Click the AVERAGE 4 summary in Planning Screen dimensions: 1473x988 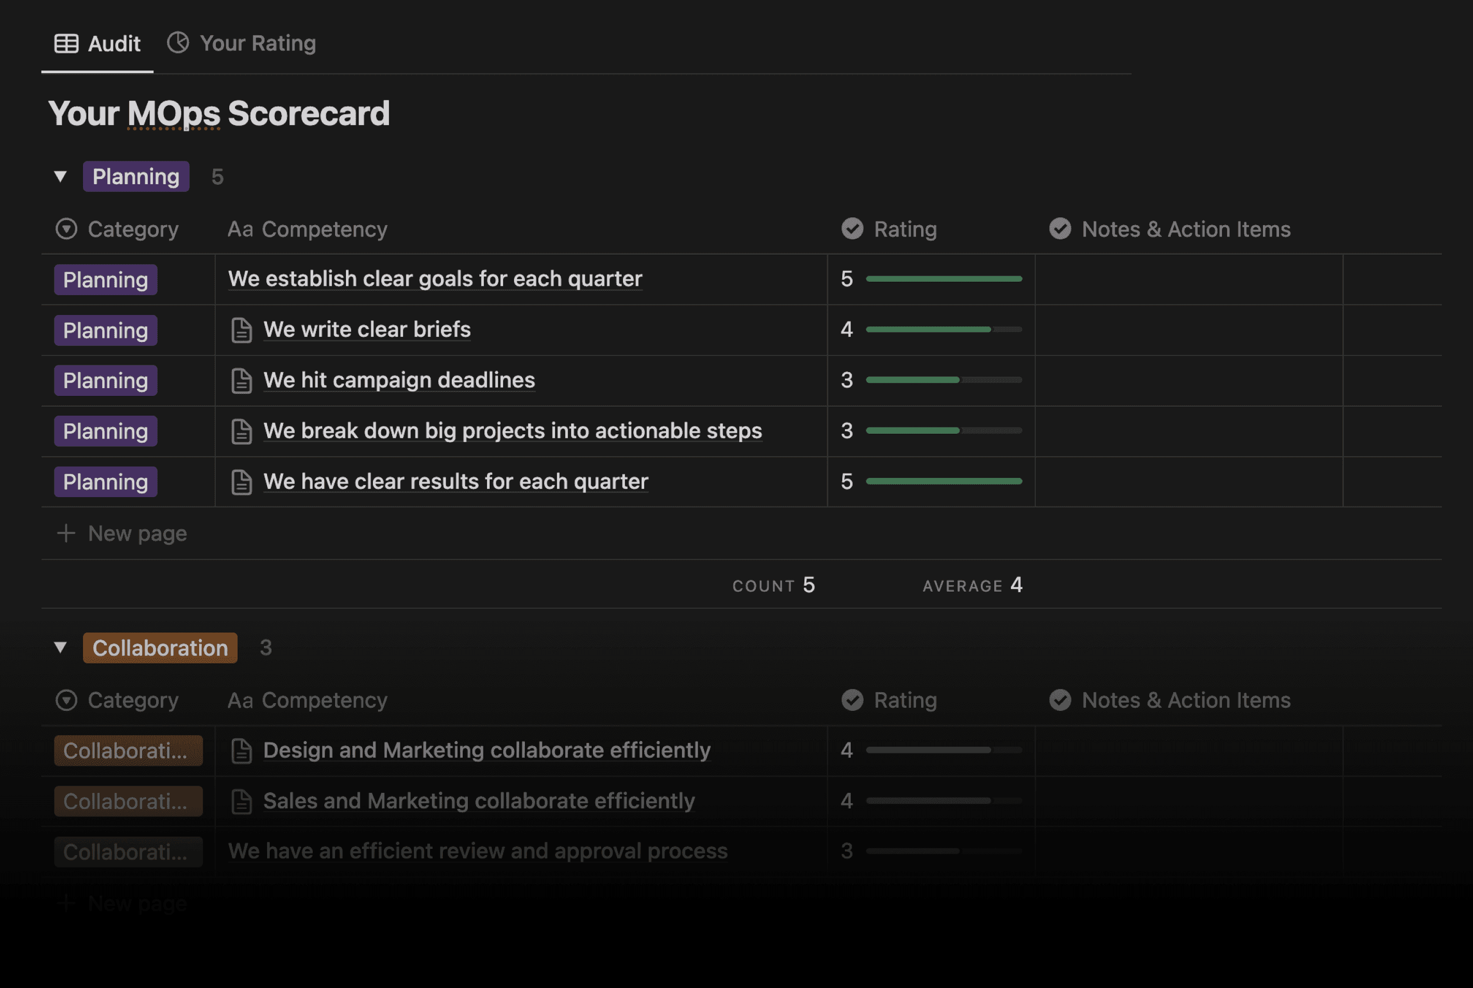(973, 585)
